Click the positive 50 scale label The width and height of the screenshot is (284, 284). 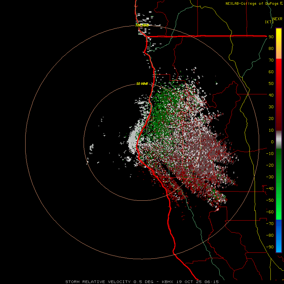271,84
